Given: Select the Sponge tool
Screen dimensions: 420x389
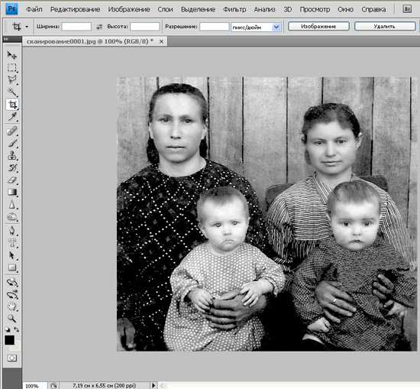Looking at the screenshot, I should coord(11,217).
